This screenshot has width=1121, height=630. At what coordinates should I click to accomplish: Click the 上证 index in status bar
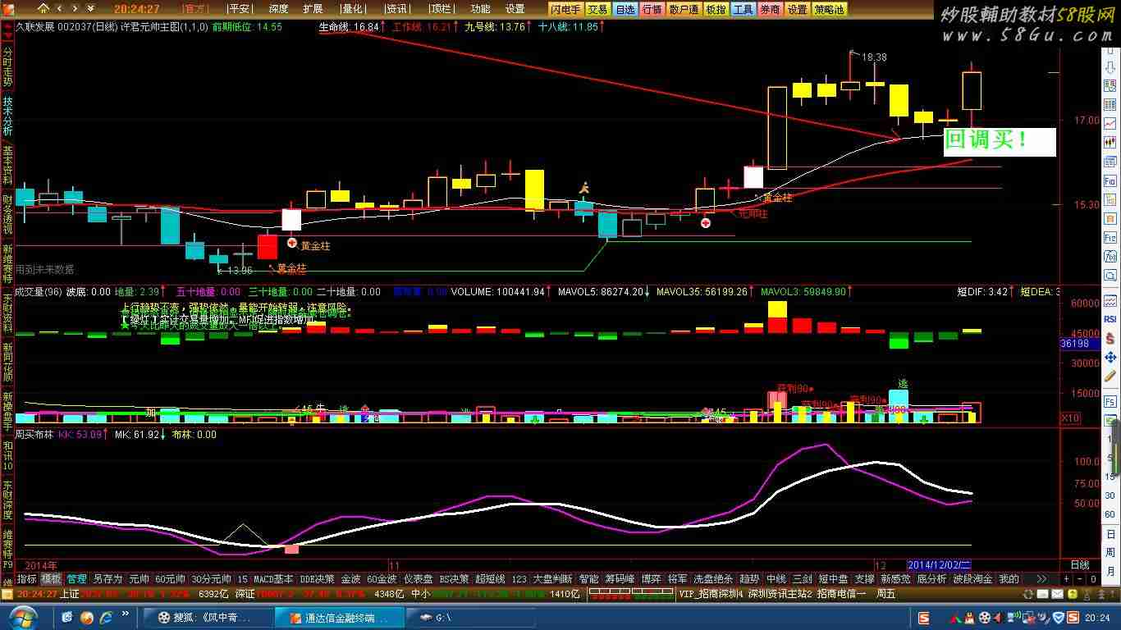[x=70, y=594]
